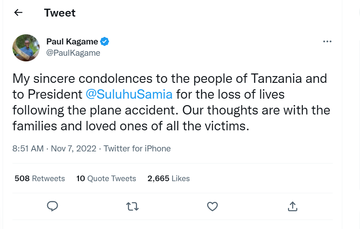Click the blue verified badge
This screenshot has width=360, height=229.
[x=105, y=41]
